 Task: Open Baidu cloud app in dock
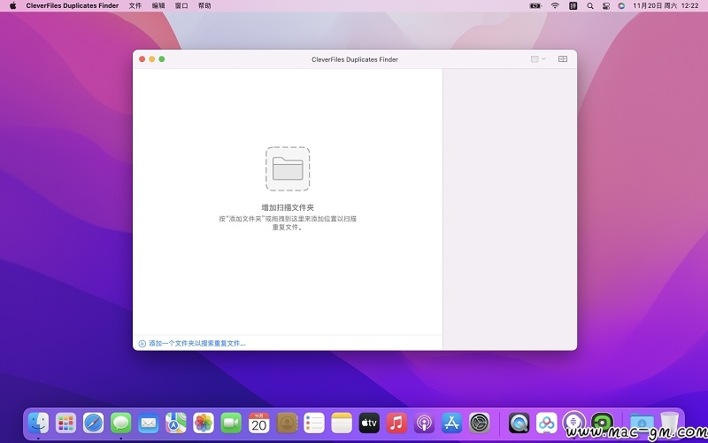point(547,424)
